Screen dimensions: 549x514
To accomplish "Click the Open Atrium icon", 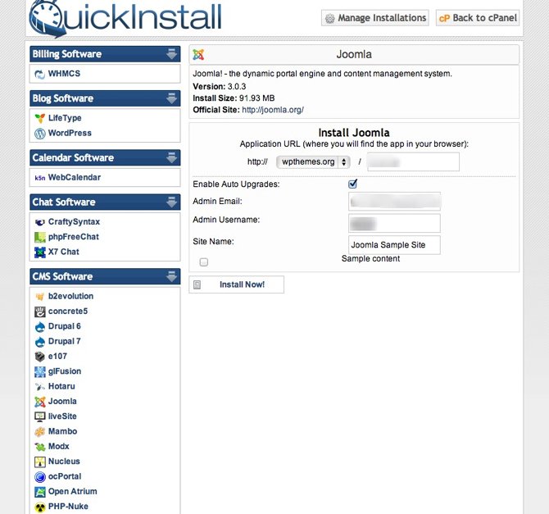I will [x=39, y=492].
